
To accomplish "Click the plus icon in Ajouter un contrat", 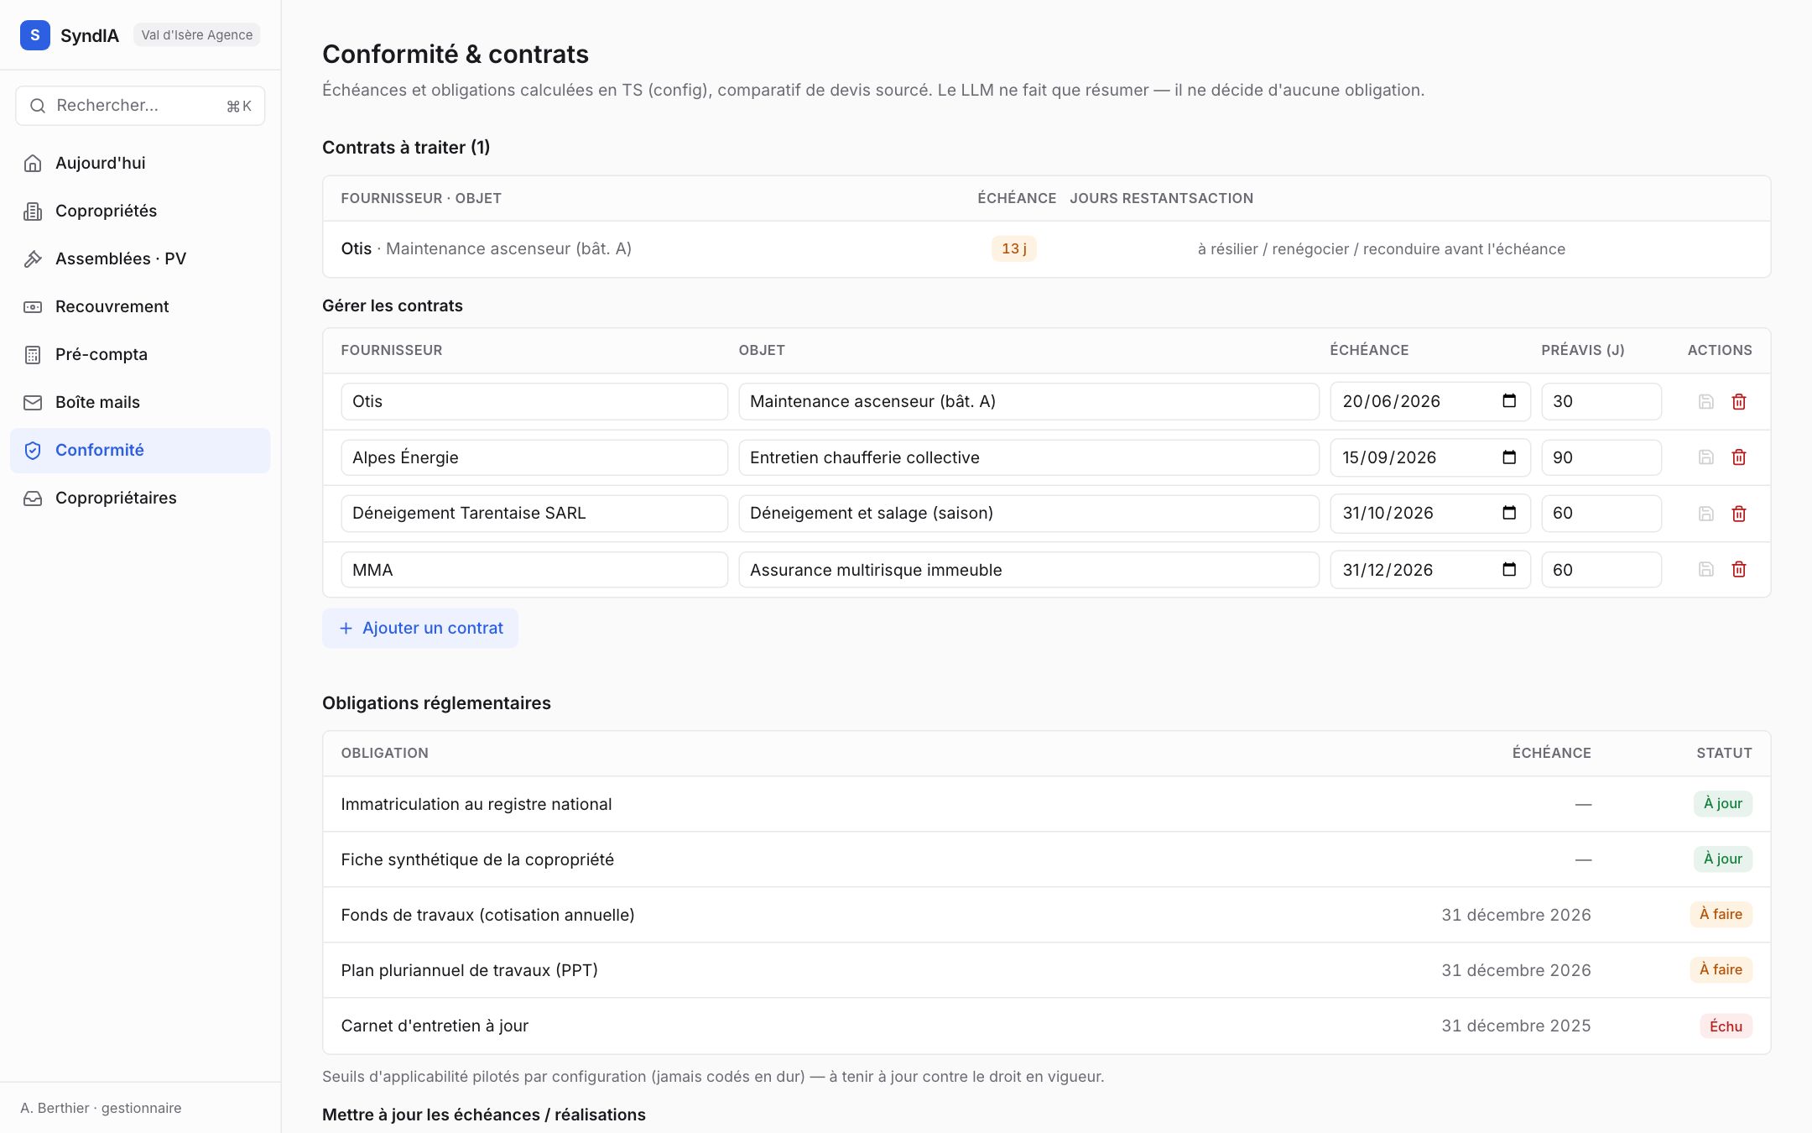I will 346,628.
